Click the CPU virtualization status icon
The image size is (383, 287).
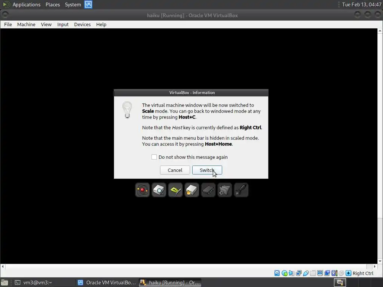click(x=334, y=273)
